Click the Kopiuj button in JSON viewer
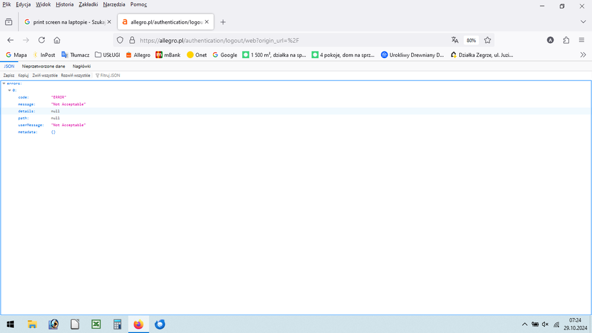The image size is (592, 333). point(23,76)
